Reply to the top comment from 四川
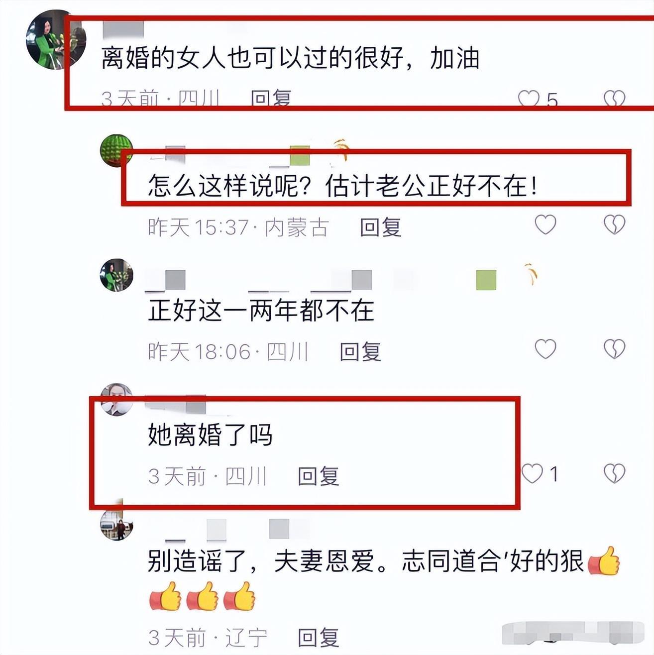Screen dimensions: 654x655 click(x=271, y=99)
